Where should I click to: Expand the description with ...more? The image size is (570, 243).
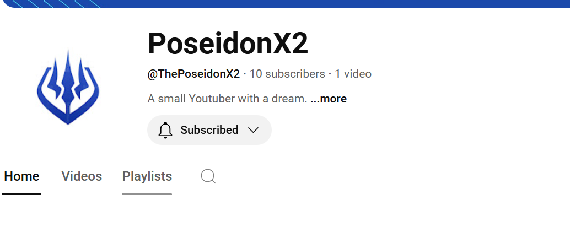point(329,99)
